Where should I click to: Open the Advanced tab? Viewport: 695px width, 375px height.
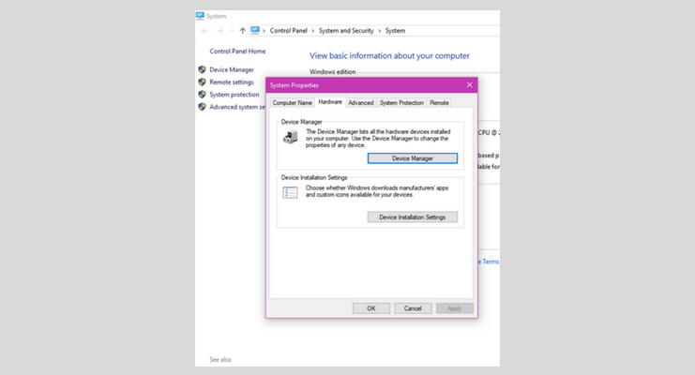point(361,103)
